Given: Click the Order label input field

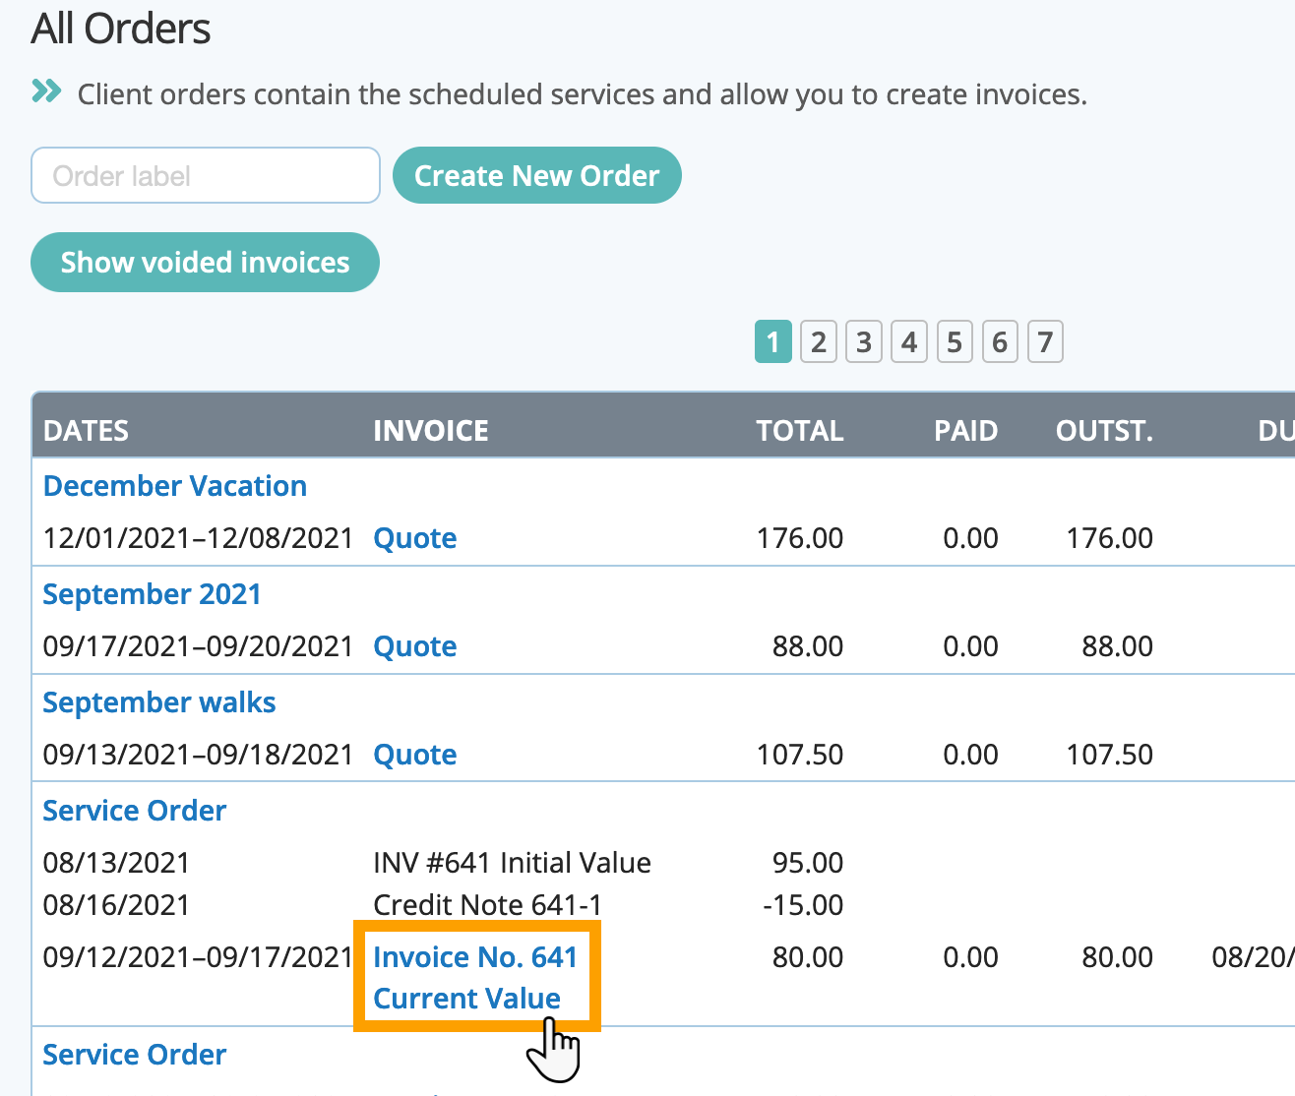Looking at the screenshot, I should pyautogui.click(x=206, y=175).
